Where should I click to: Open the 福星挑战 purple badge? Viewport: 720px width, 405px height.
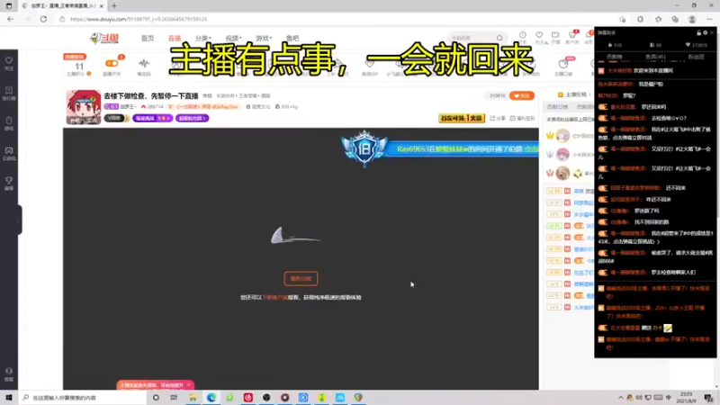tap(152, 118)
